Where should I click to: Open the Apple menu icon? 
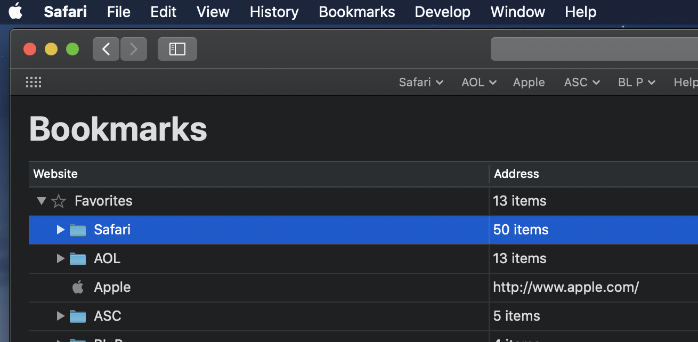[x=15, y=11]
